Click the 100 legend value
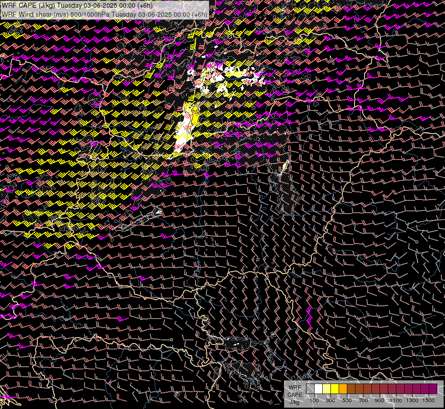This screenshot has height=409, width=445. coord(314,400)
